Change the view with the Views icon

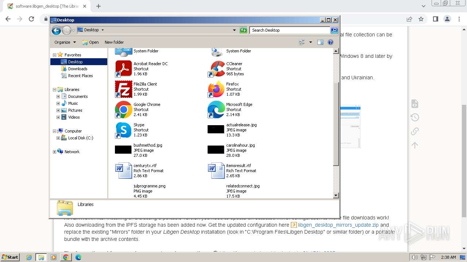click(302, 42)
